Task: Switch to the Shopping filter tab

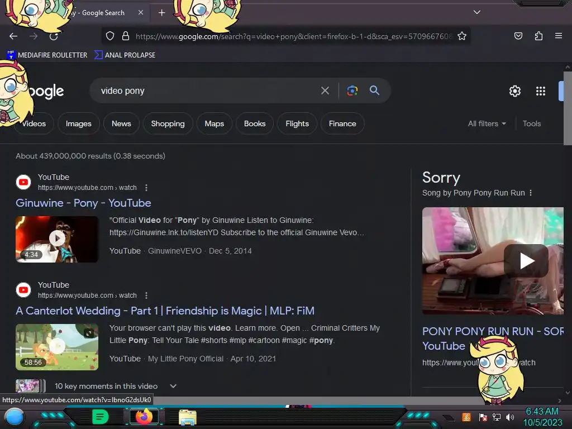Action: click(x=168, y=123)
